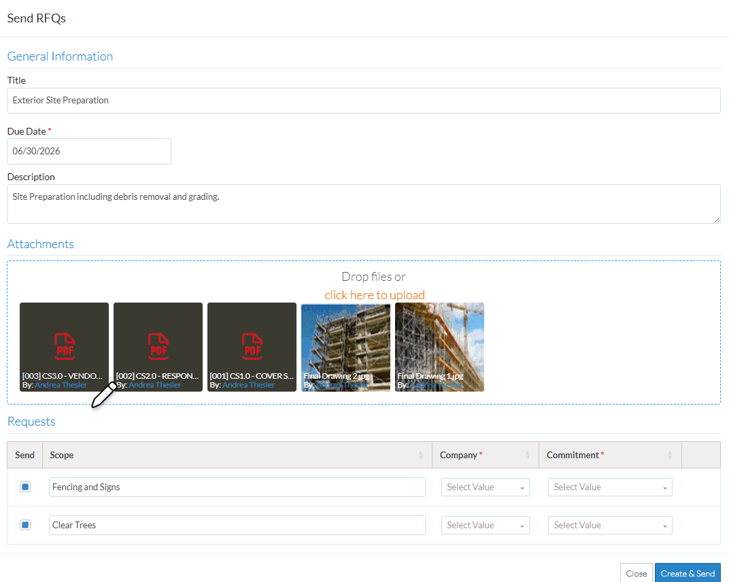
Task: Open Commitment dropdown for Clear Trees
Action: [x=610, y=526]
